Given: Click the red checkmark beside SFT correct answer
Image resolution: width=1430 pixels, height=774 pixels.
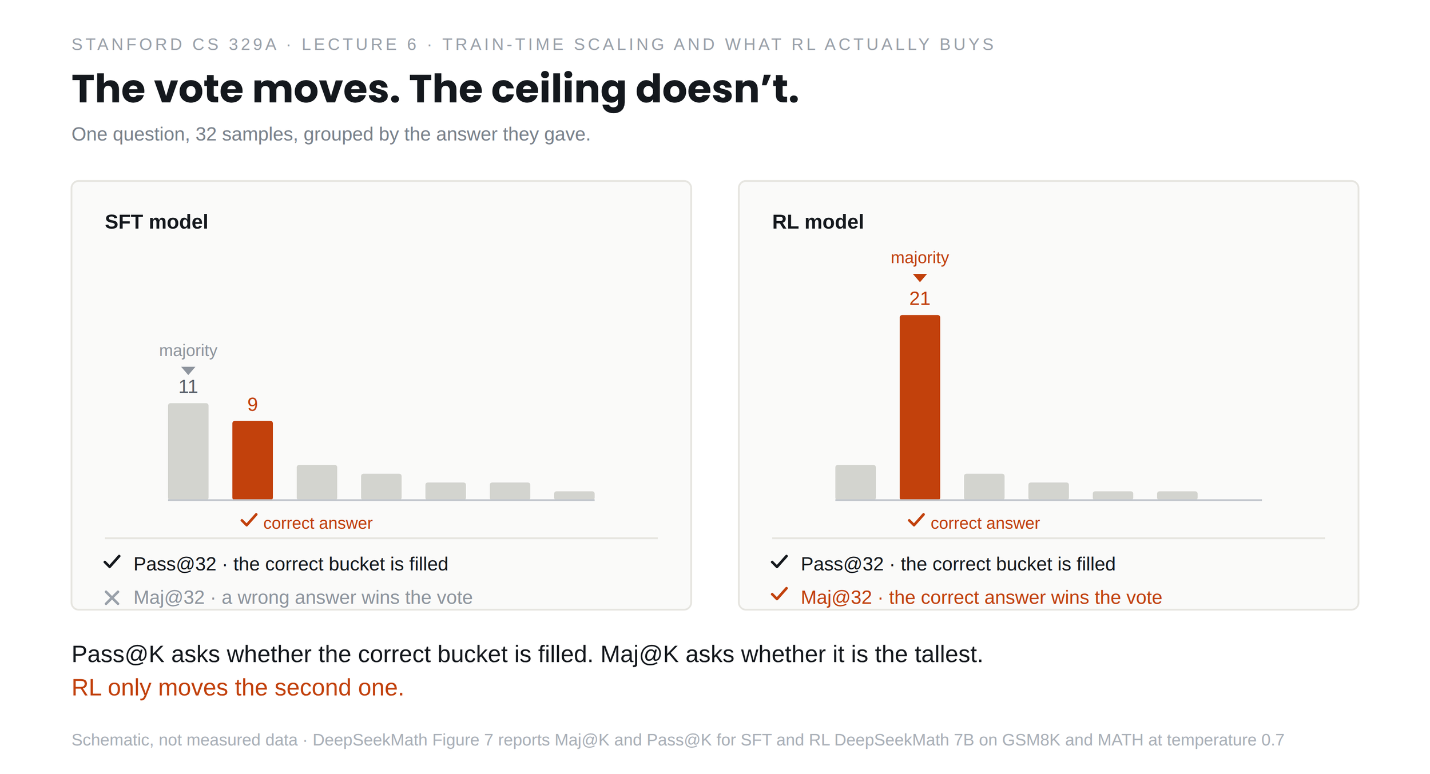Looking at the screenshot, I should point(249,520).
